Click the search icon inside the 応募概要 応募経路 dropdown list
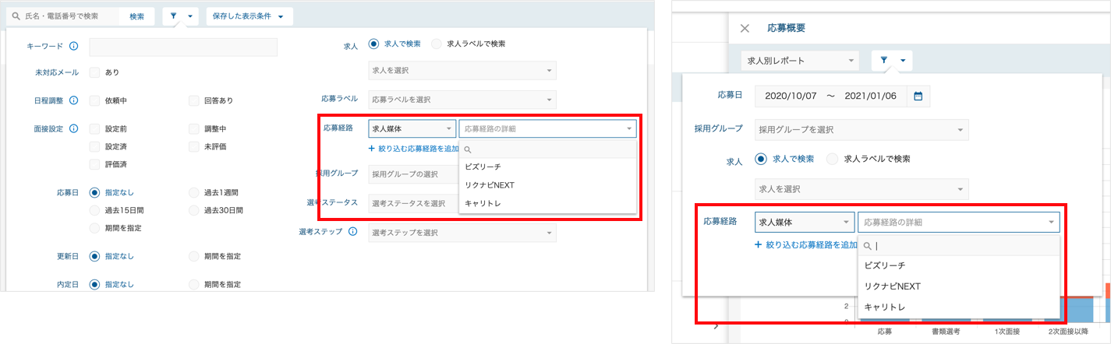 (868, 246)
